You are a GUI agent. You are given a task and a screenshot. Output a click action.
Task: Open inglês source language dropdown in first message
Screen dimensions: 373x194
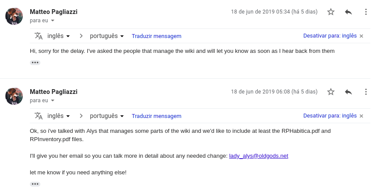[58, 36]
